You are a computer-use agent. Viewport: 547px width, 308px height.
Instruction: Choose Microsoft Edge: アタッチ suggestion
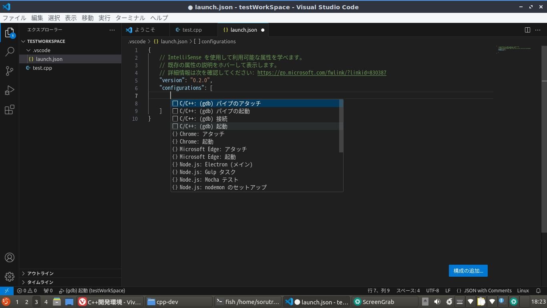pyautogui.click(x=255, y=149)
